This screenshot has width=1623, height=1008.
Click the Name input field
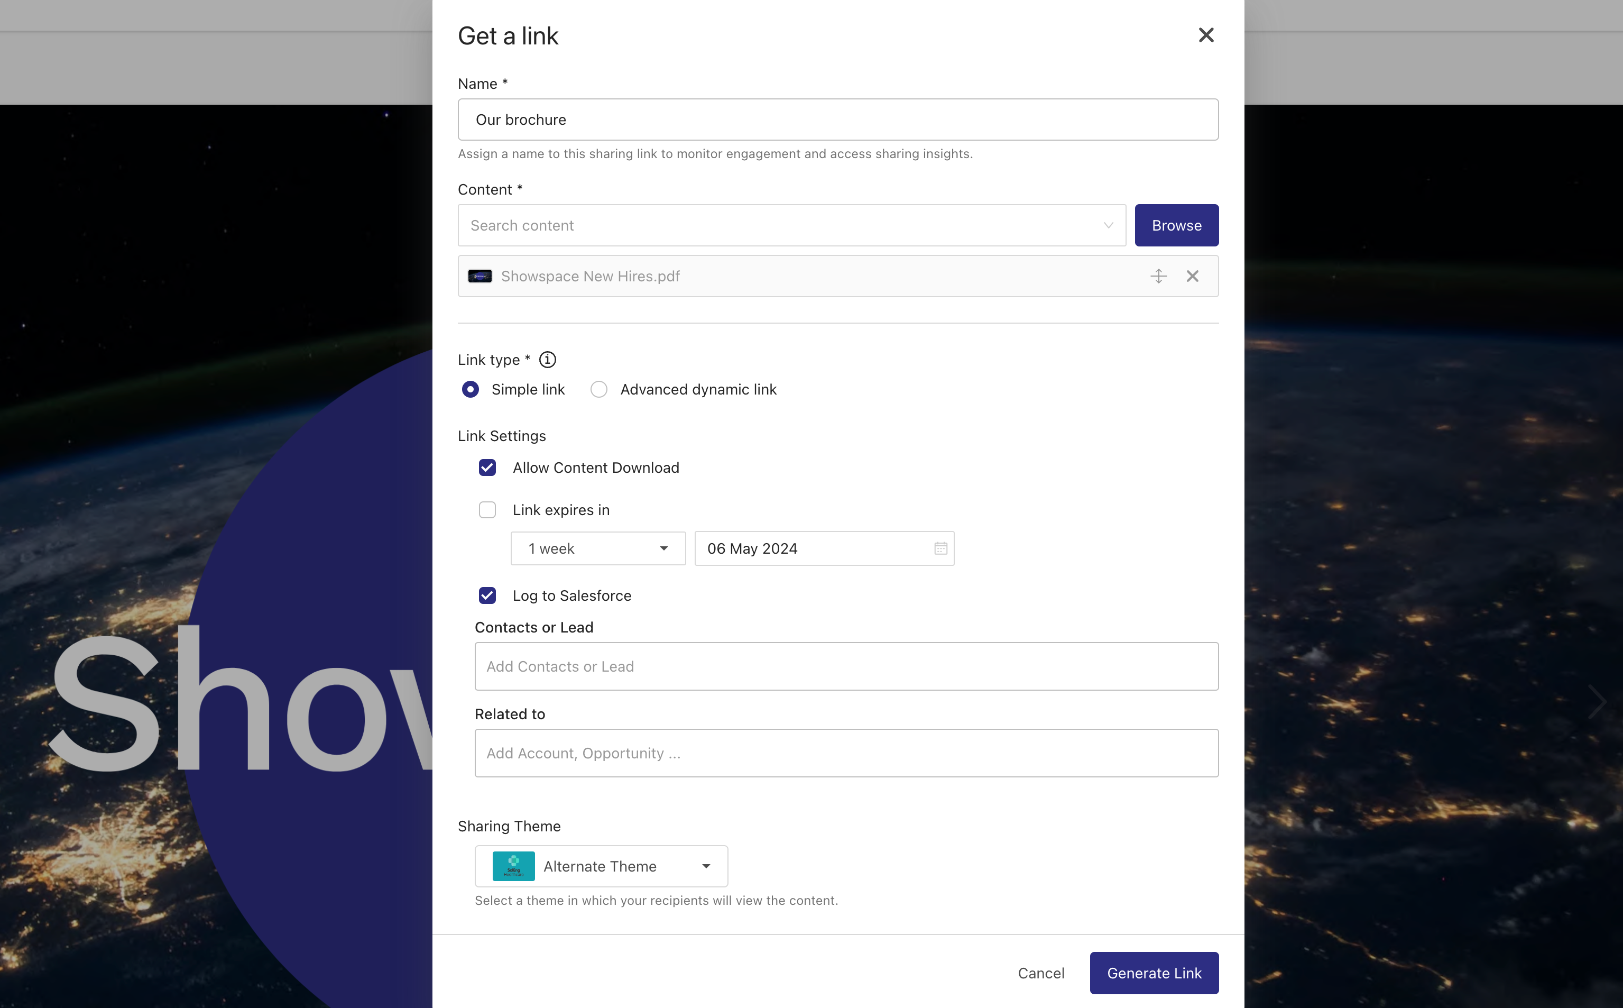click(838, 120)
